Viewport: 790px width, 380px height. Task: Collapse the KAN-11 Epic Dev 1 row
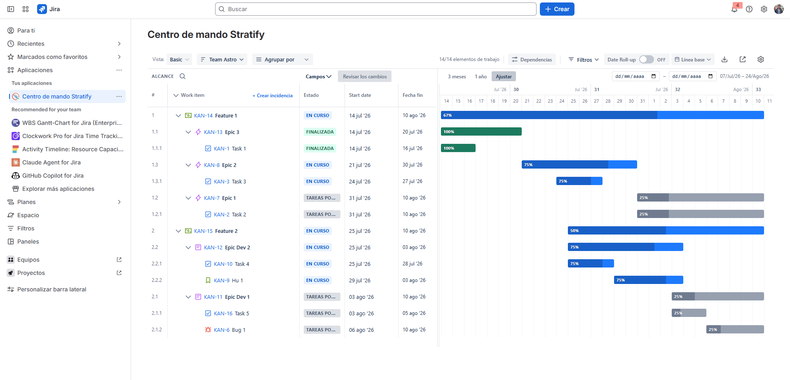coord(188,297)
